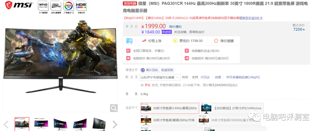
Task: Click the 全网口罩现货，手慢无! promotion text
Action: click(x=149, y=51)
